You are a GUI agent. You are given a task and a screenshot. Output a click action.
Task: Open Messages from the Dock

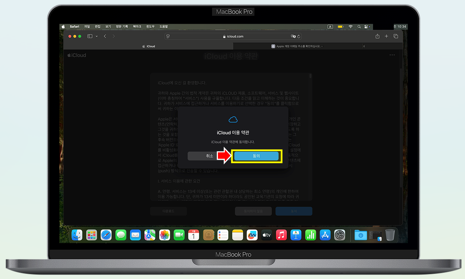121,235
